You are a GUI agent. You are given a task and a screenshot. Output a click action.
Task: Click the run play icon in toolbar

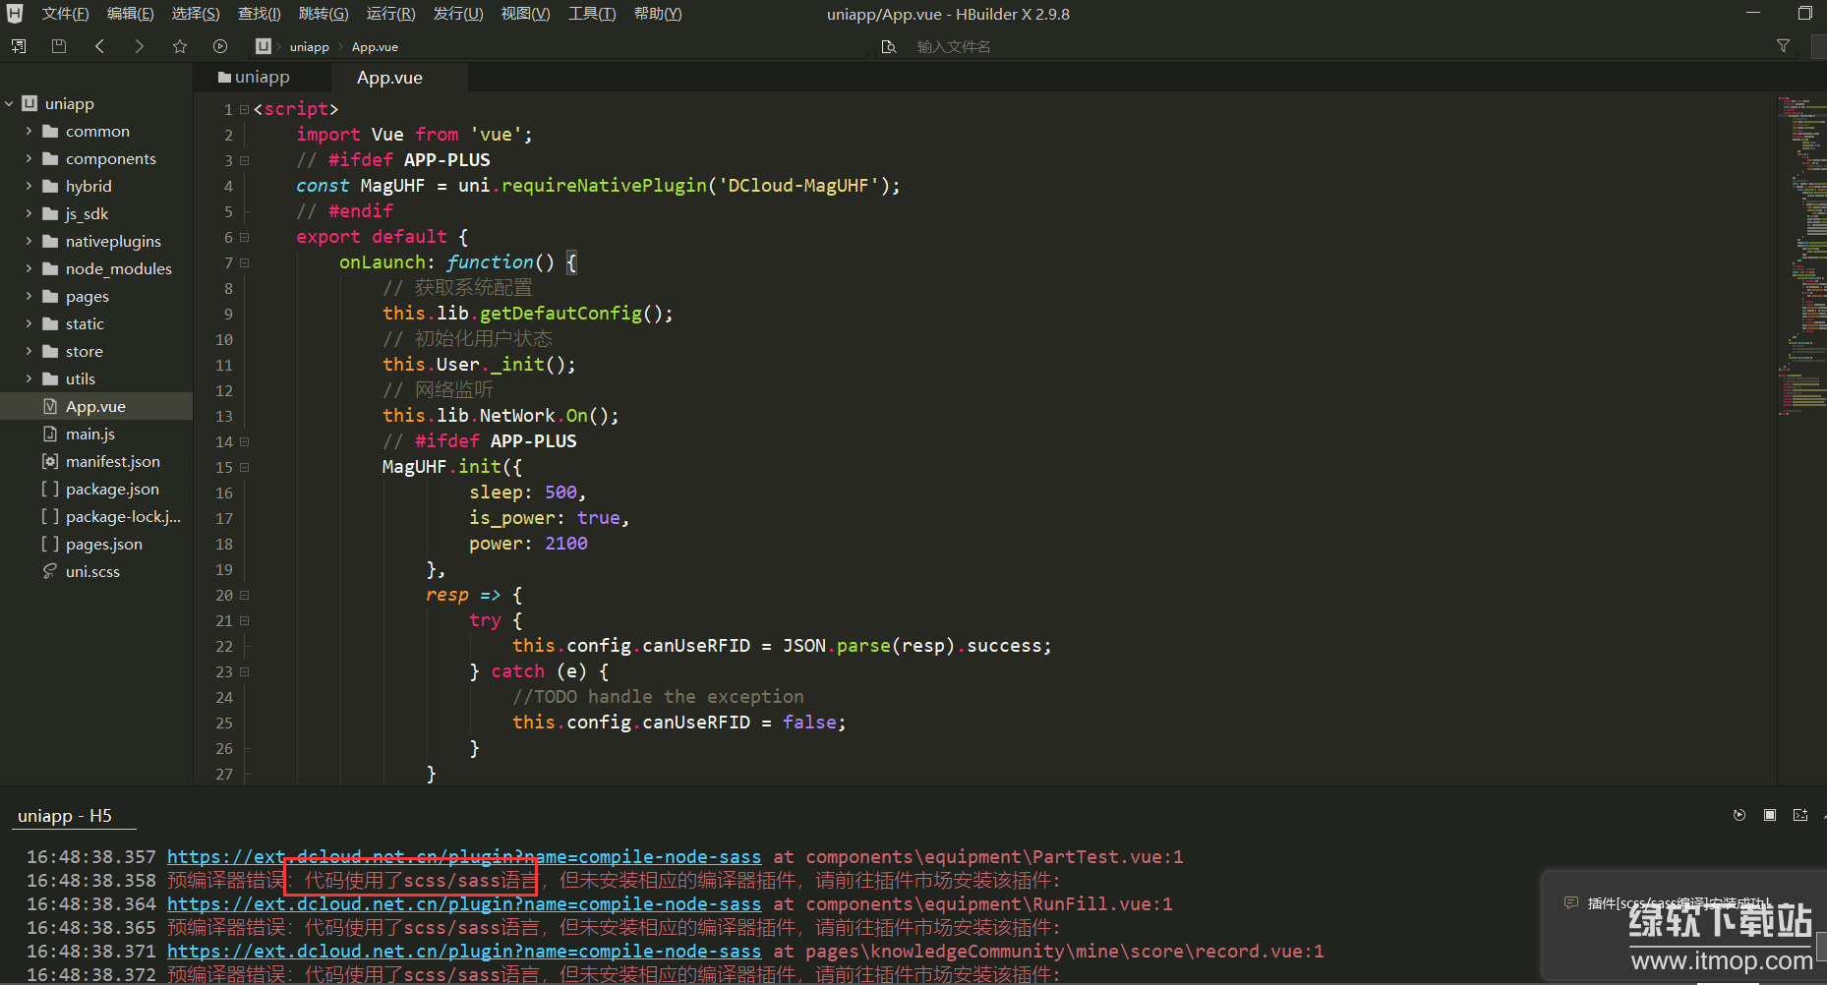click(x=220, y=46)
